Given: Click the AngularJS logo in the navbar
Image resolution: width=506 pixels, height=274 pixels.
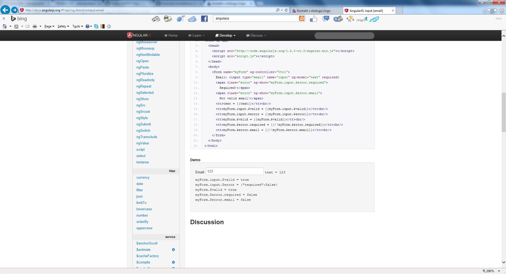Looking at the screenshot, I should 139,35.
